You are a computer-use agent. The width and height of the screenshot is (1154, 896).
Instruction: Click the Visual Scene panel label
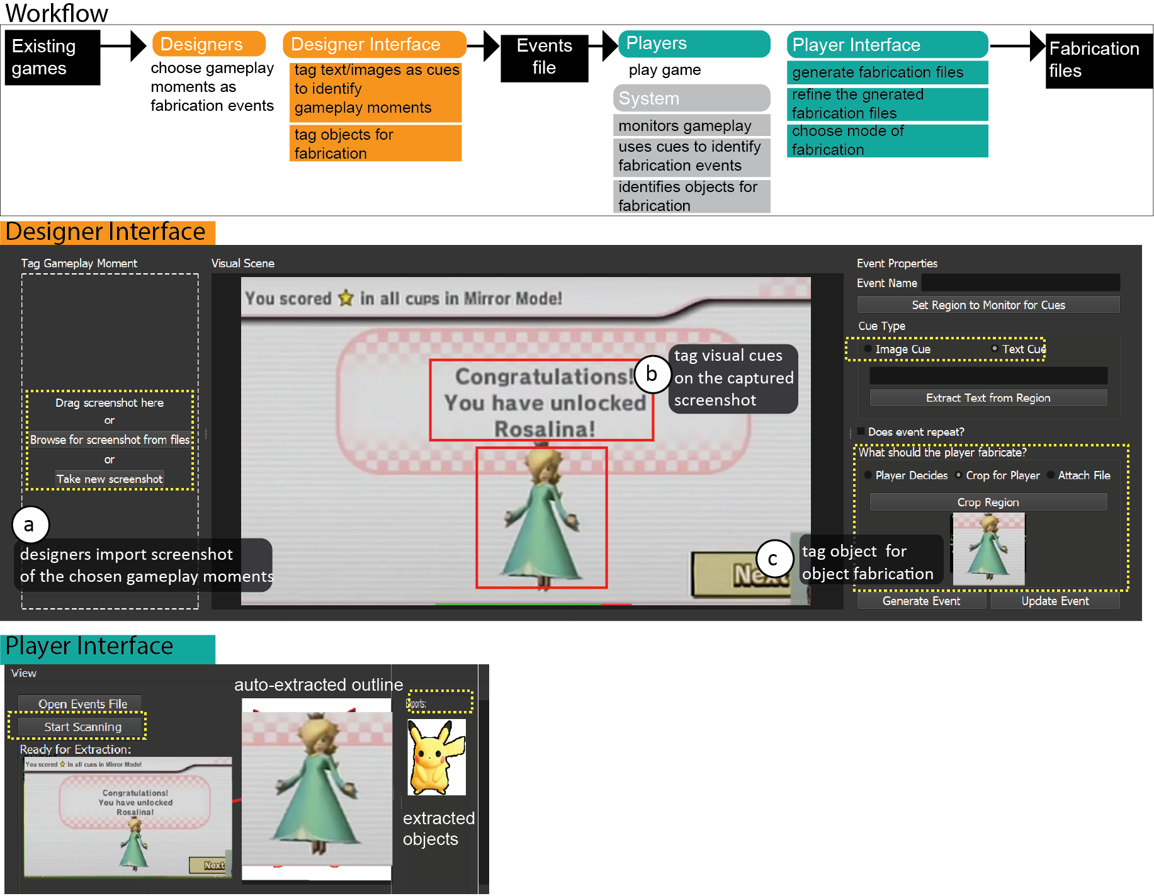coord(243,263)
